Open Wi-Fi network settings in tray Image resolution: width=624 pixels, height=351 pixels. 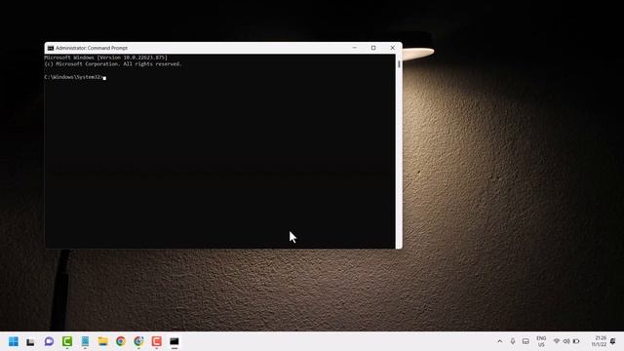pos(557,341)
